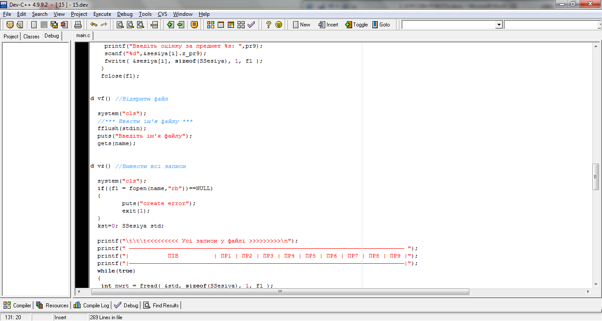The width and height of the screenshot is (602, 321).
Task: Click the grayed Redo arrow icon
Action: 104,25
